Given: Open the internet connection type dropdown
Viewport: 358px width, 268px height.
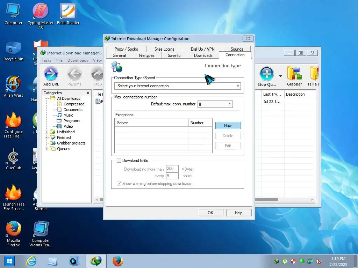Looking at the screenshot, I should [x=177, y=86].
